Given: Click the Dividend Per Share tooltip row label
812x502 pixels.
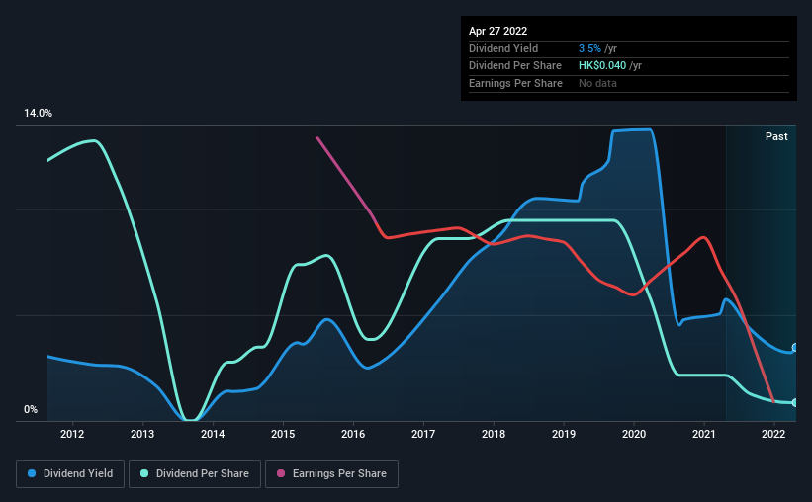Looking at the screenshot, I should point(514,66).
